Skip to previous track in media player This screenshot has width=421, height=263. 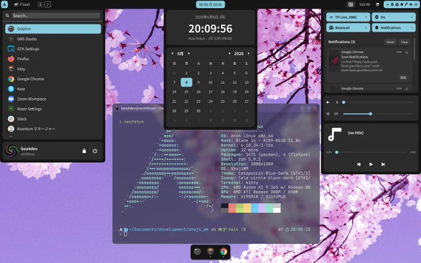[x=358, y=164]
